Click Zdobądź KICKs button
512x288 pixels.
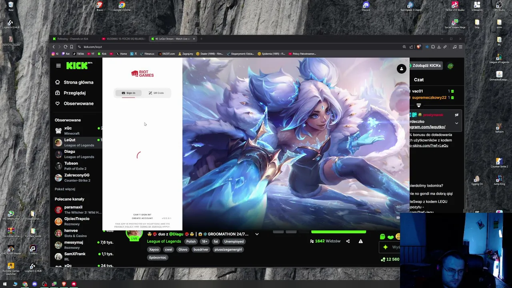click(x=426, y=66)
